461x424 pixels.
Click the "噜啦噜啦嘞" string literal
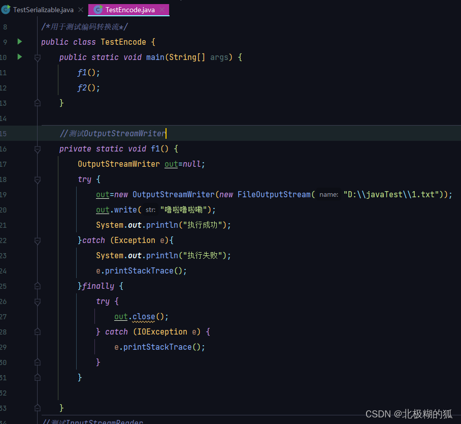(x=183, y=209)
